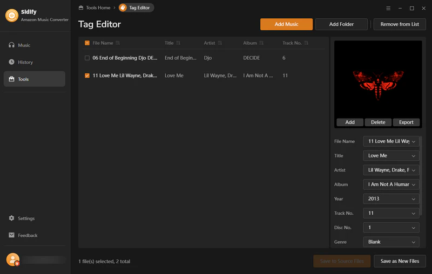
Task: Click the Add Music button
Action: tap(286, 24)
